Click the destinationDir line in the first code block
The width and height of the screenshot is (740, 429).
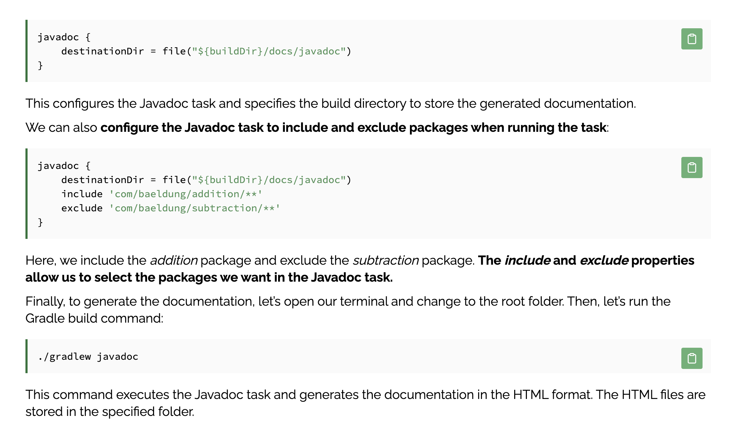pyautogui.click(x=206, y=51)
